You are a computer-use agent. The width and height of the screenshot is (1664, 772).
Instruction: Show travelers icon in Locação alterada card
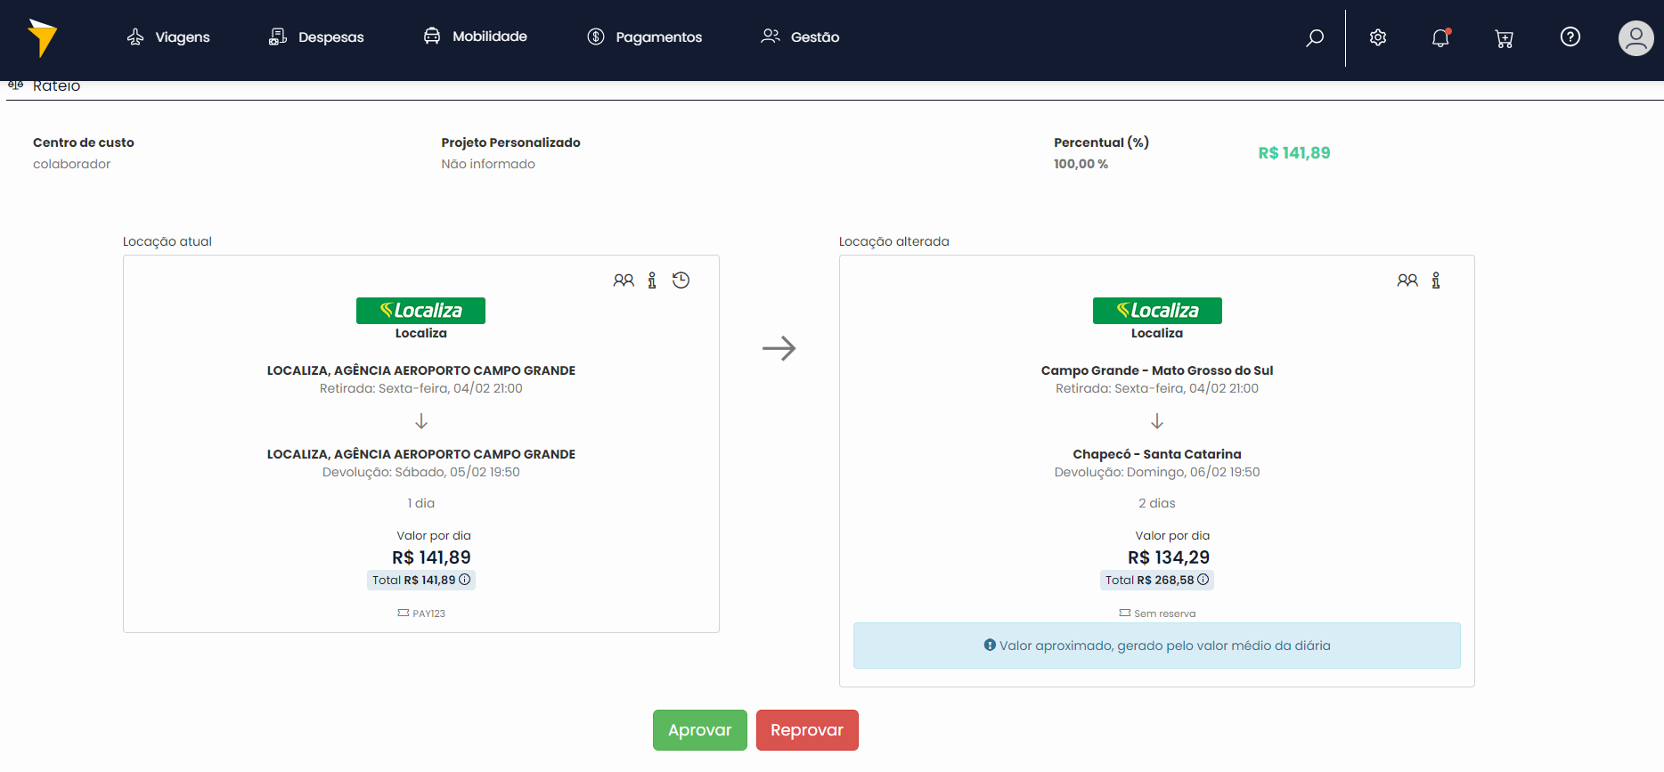tap(1407, 280)
